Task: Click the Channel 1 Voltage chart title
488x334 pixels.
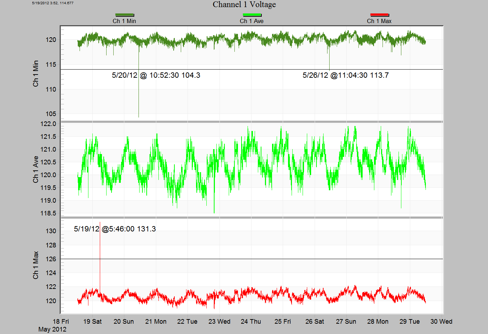Action: point(244,5)
